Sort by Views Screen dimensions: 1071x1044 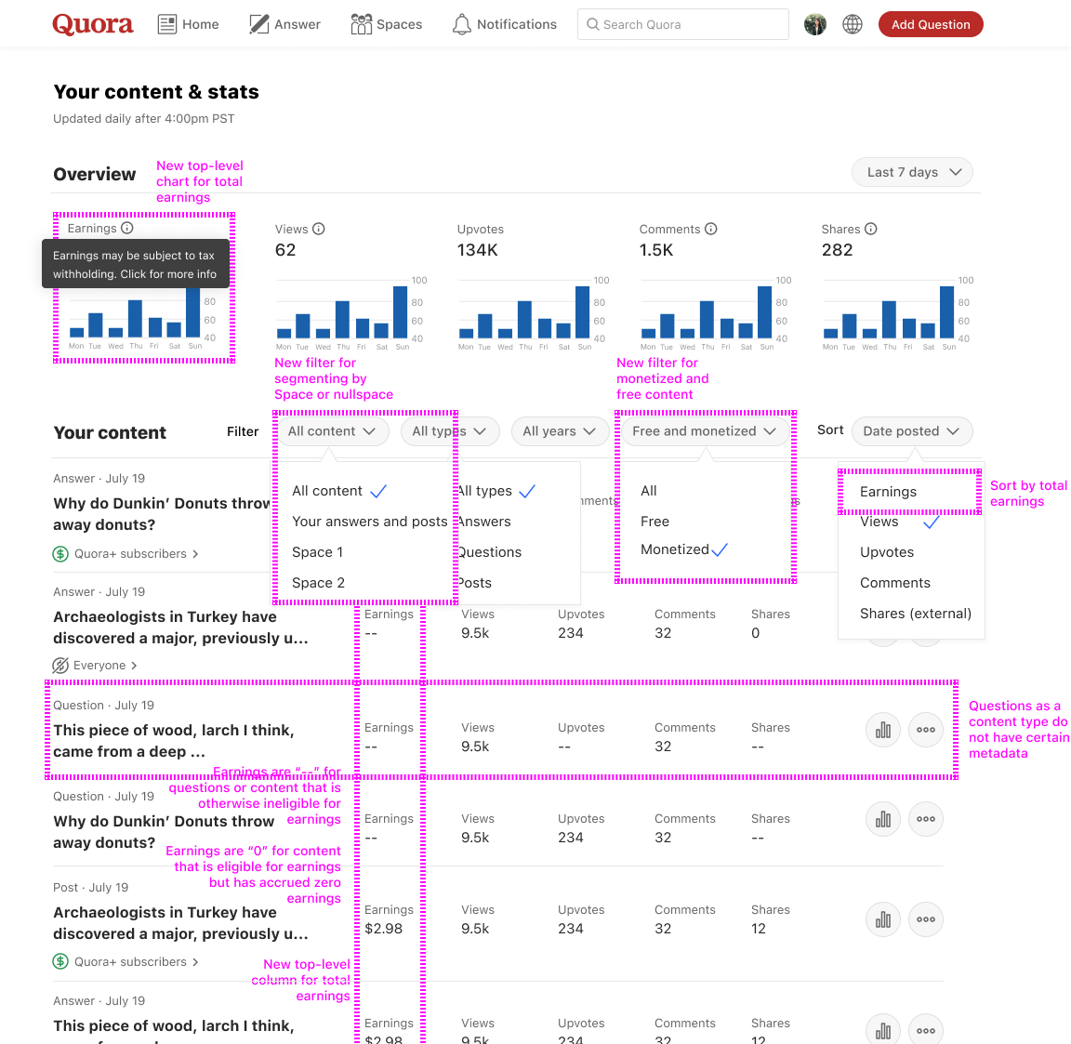879,522
